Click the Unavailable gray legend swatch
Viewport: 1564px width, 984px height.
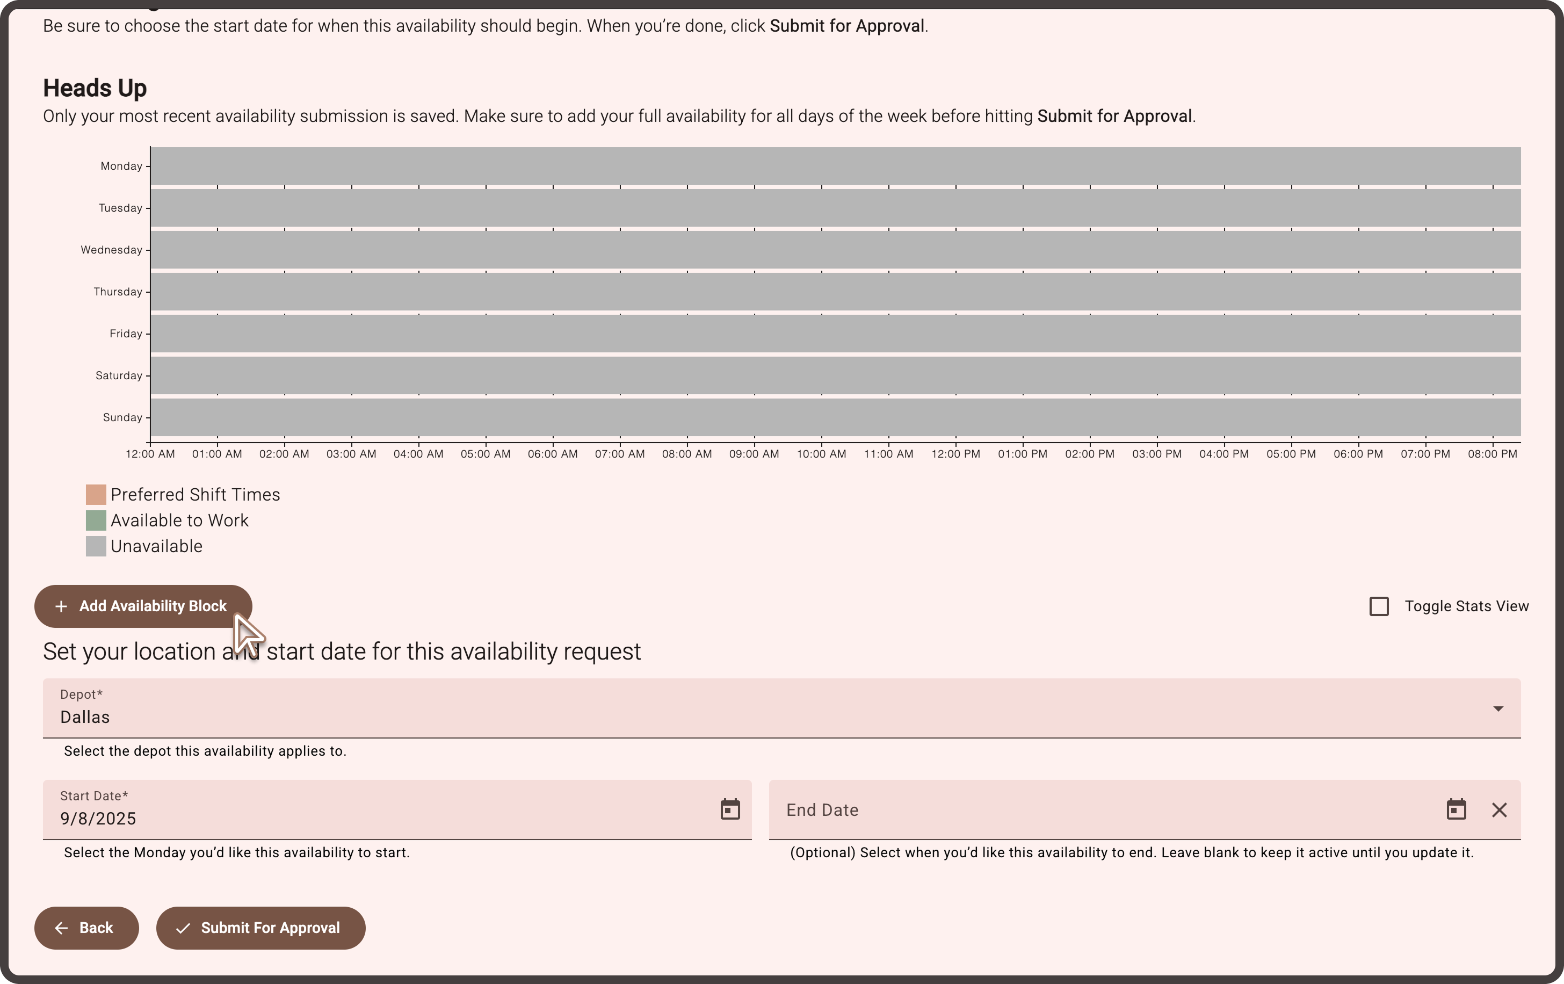pos(96,546)
